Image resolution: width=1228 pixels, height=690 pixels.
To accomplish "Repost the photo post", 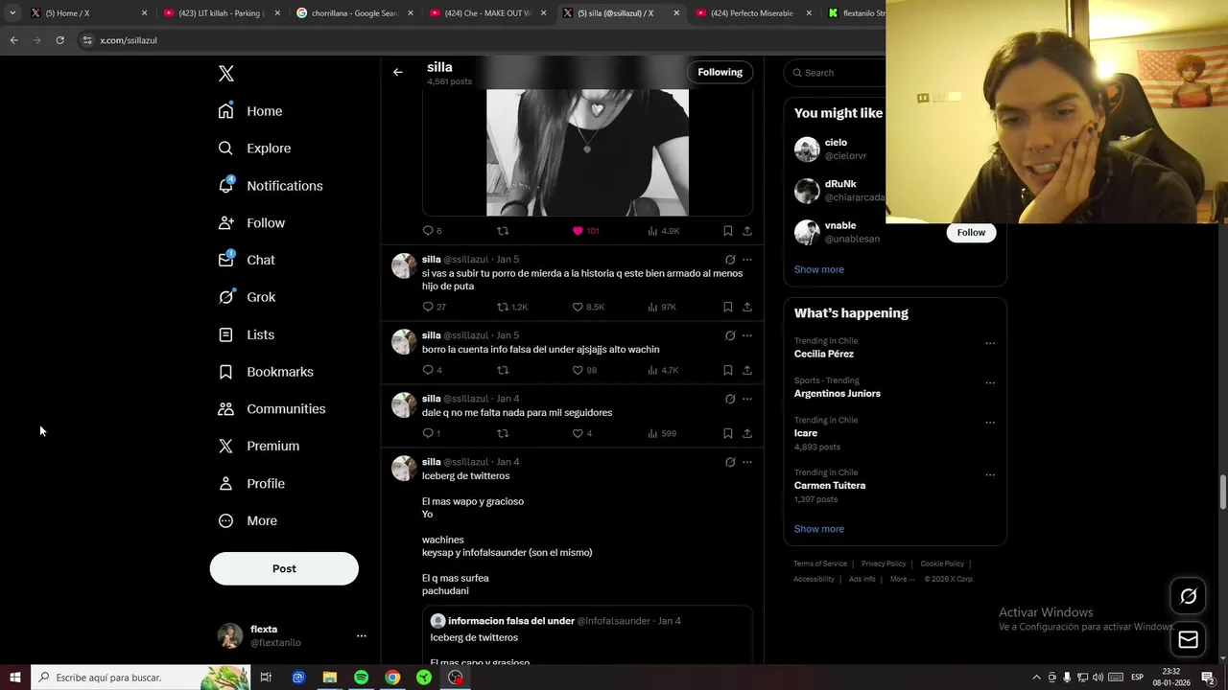I will pos(503,231).
